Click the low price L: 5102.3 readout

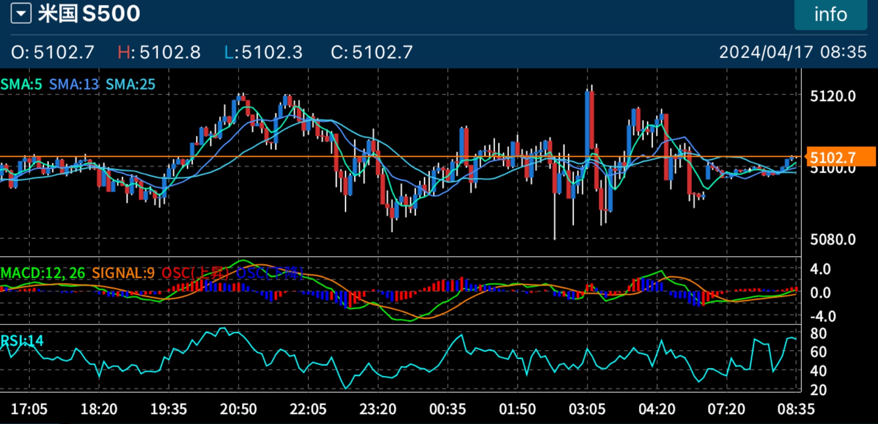[263, 52]
